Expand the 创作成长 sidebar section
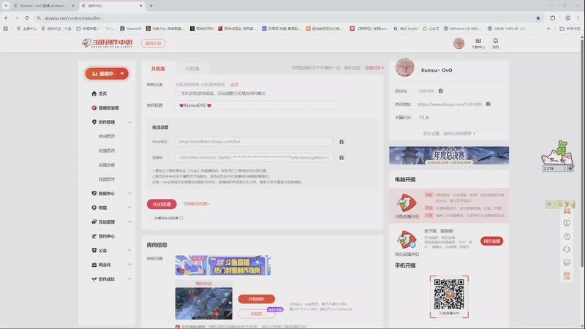This screenshot has width=585, height=329. 129,279
